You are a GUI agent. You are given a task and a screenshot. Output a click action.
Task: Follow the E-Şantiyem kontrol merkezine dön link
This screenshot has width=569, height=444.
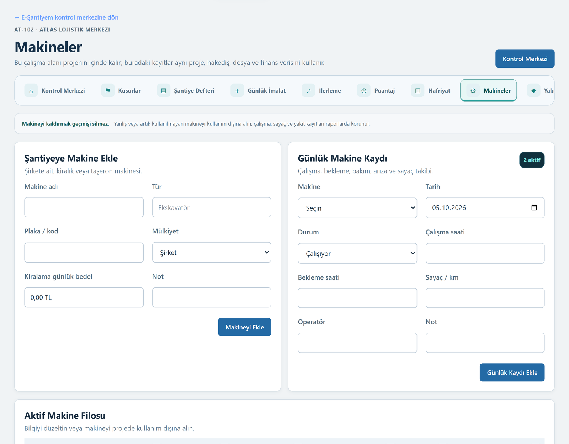[x=67, y=17]
